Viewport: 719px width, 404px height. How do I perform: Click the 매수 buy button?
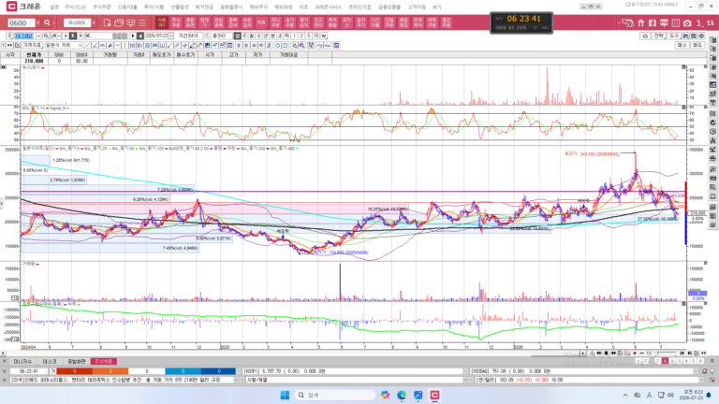tap(682, 45)
